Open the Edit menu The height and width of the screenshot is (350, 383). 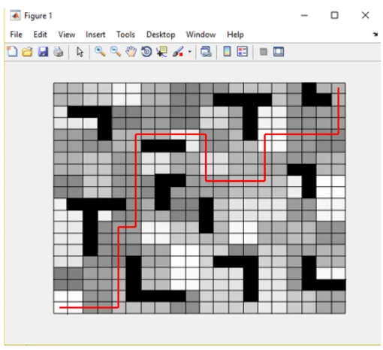pos(40,35)
